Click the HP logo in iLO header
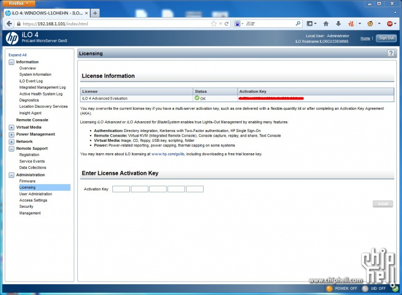Image resolution: width=402 pixels, height=295 pixels. 12,38
